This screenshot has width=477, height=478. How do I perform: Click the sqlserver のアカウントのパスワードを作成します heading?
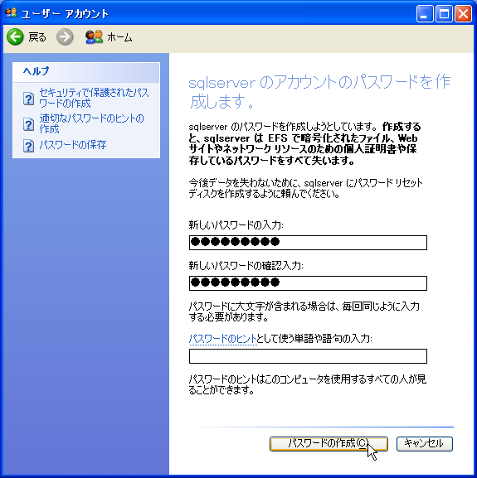click(319, 91)
